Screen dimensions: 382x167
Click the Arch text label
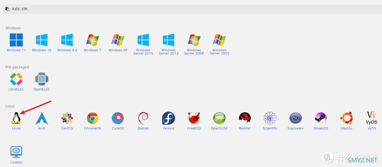42,128
